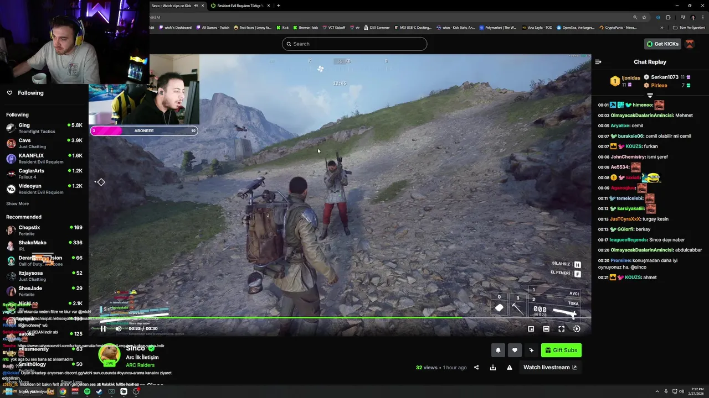709x398 pixels.
Task: Open CaglarArts channel in sidebar
Action: pos(44,174)
